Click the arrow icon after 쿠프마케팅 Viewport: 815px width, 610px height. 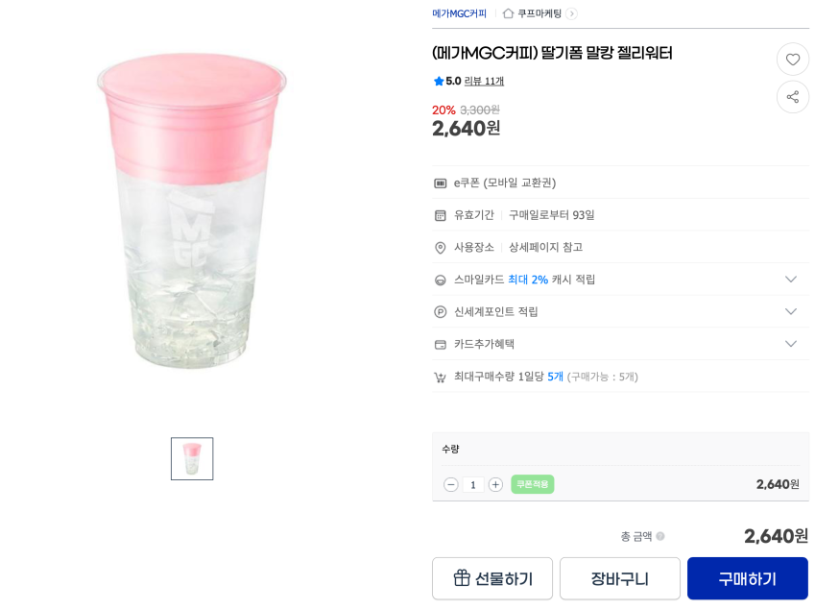click(571, 13)
